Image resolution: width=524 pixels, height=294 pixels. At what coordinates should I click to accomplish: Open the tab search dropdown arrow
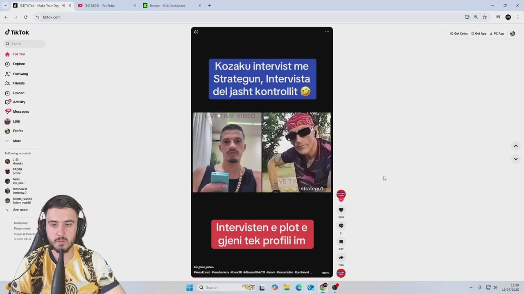point(5,6)
